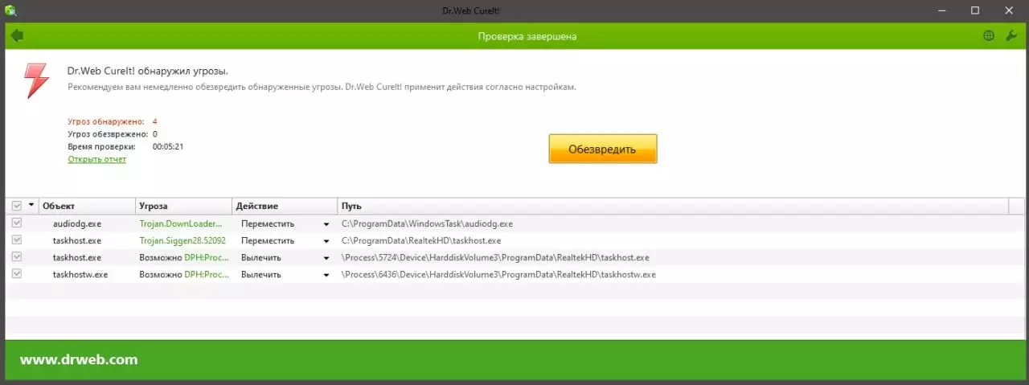
Task: Toggle checkbox for taskhost.exe Trojan.Siggen28 row
Action: (17, 240)
